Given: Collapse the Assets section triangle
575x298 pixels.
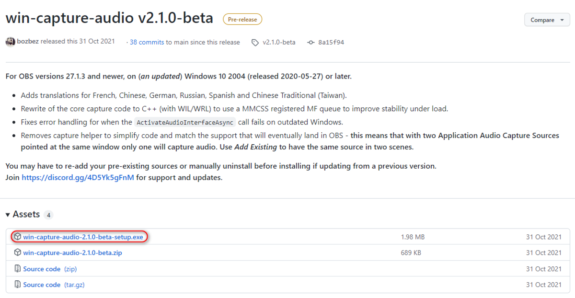Looking at the screenshot, I should click(x=8, y=215).
